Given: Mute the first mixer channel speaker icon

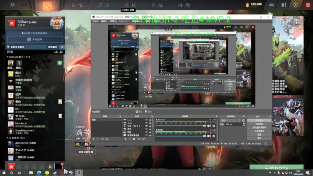Looking at the screenshot, I should click(x=209, y=126).
